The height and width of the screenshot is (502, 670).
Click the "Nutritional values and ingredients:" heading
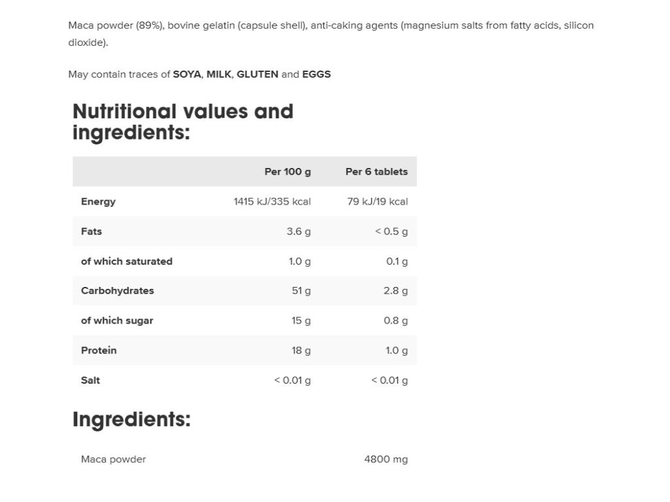pos(183,122)
